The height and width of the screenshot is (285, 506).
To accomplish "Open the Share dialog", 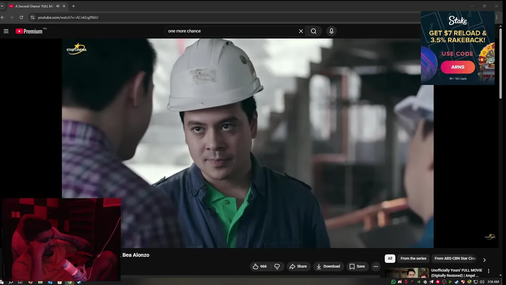I will coord(298,266).
